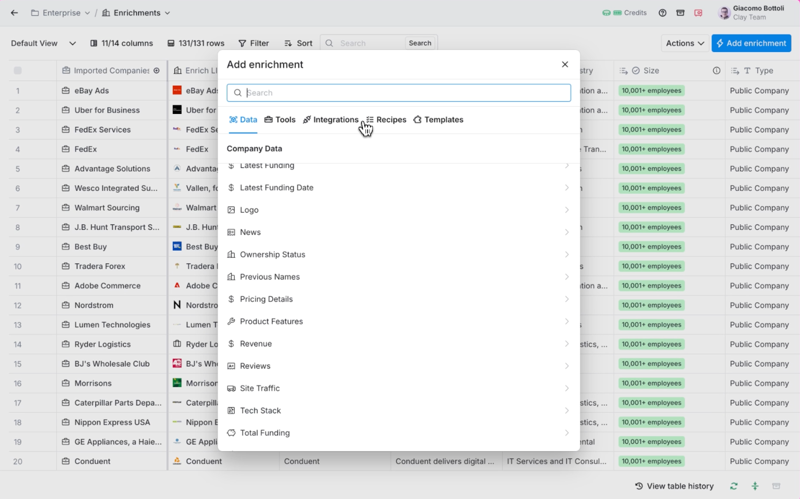800x499 pixels.
Task: Open the help question mark icon
Action: click(662, 13)
